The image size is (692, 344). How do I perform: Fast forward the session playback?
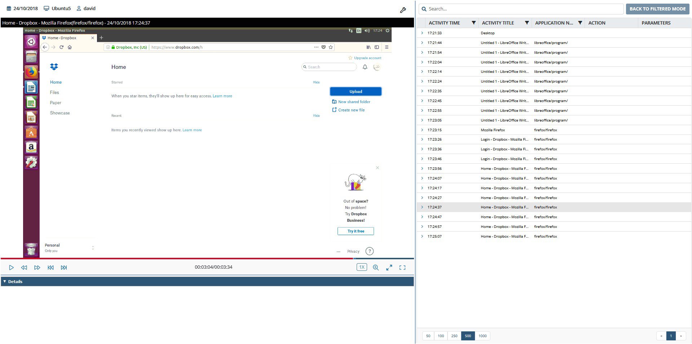37,268
